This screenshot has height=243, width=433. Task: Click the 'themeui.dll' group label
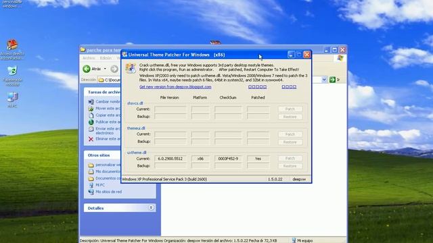pyautogui.click(x=136, y=128)
